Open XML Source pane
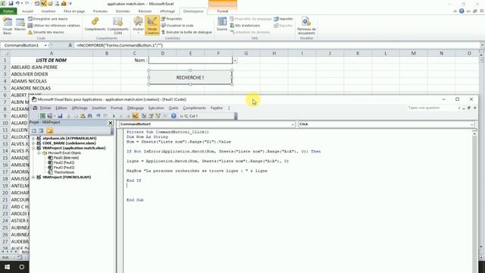 tap(222, 24)
